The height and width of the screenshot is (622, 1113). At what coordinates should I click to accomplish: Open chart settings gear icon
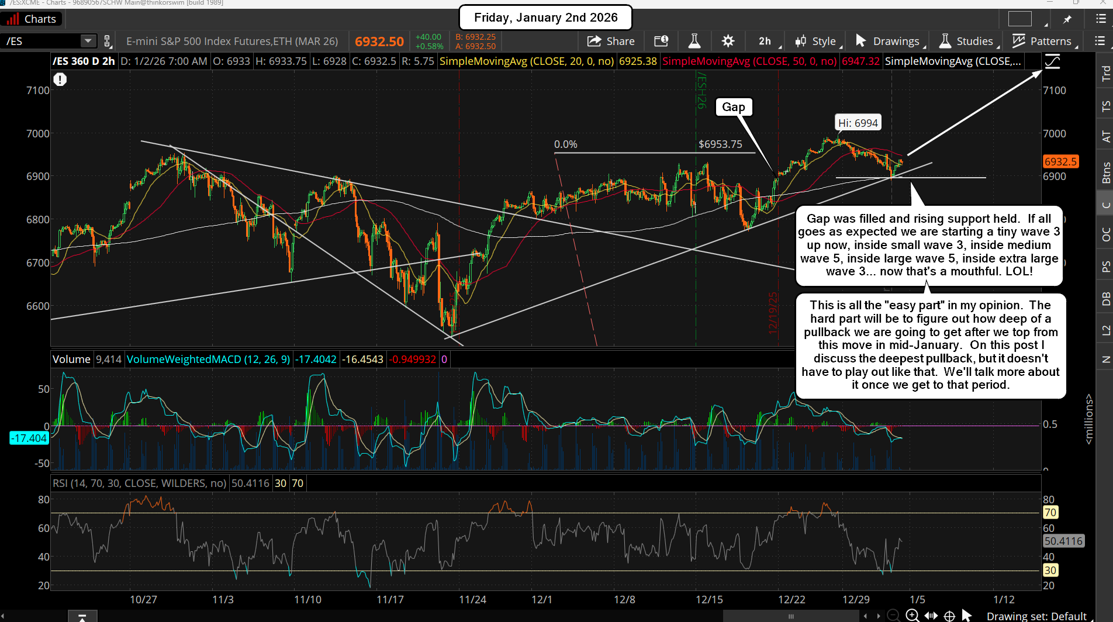point(728,41)
